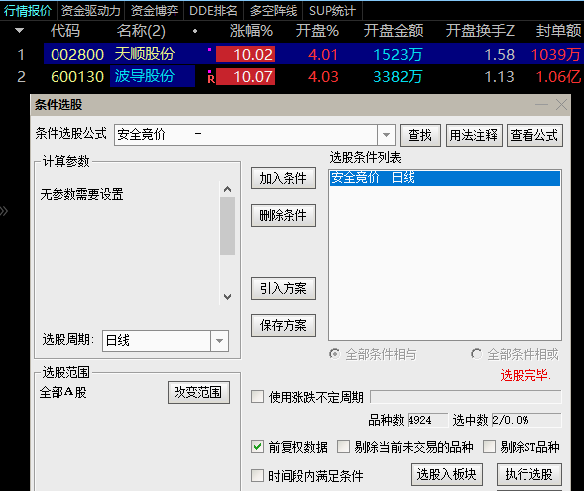Open the table header triangle dropdown menu
Image resolution: width=584 pixels, height=491 pixels.
20,30
